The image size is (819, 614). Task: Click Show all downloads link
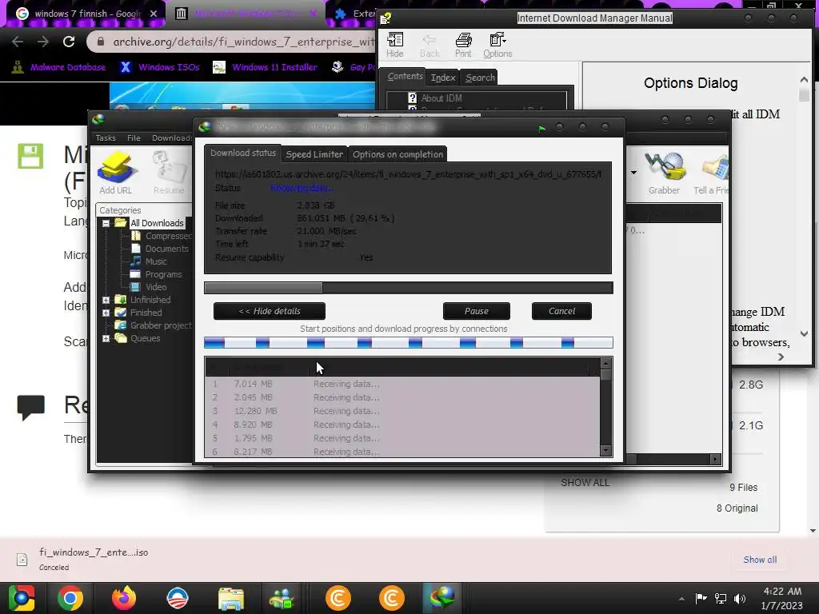(760, 560)
